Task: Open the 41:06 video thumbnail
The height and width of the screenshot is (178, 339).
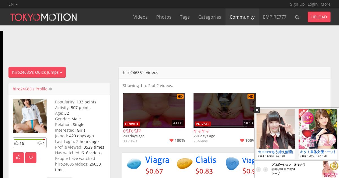Action: pyautogui.click(x=154, y=110)
